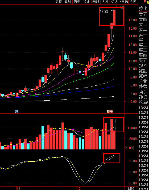Click the red R indicator at top right

pos(145,1)
